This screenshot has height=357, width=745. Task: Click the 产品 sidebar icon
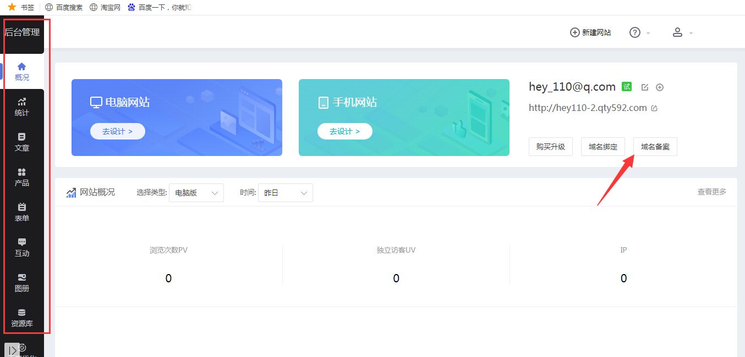(21, 177)
